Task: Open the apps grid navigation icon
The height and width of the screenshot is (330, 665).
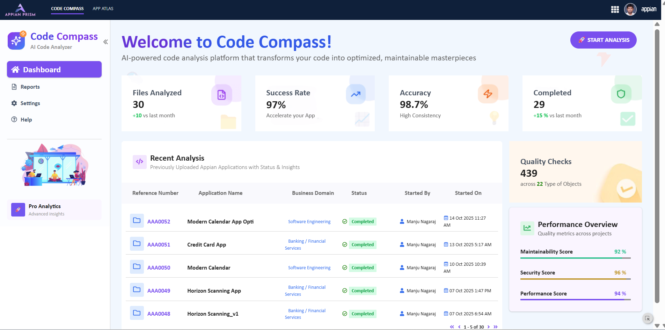Action: (x=615, y=9)
